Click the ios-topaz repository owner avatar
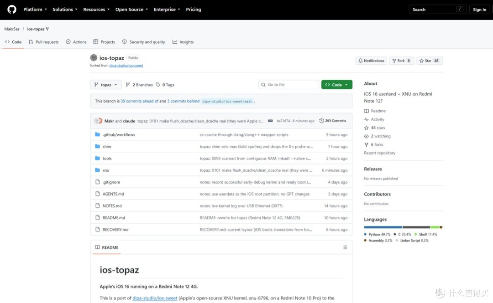493x303 pixels. [94, 58]
